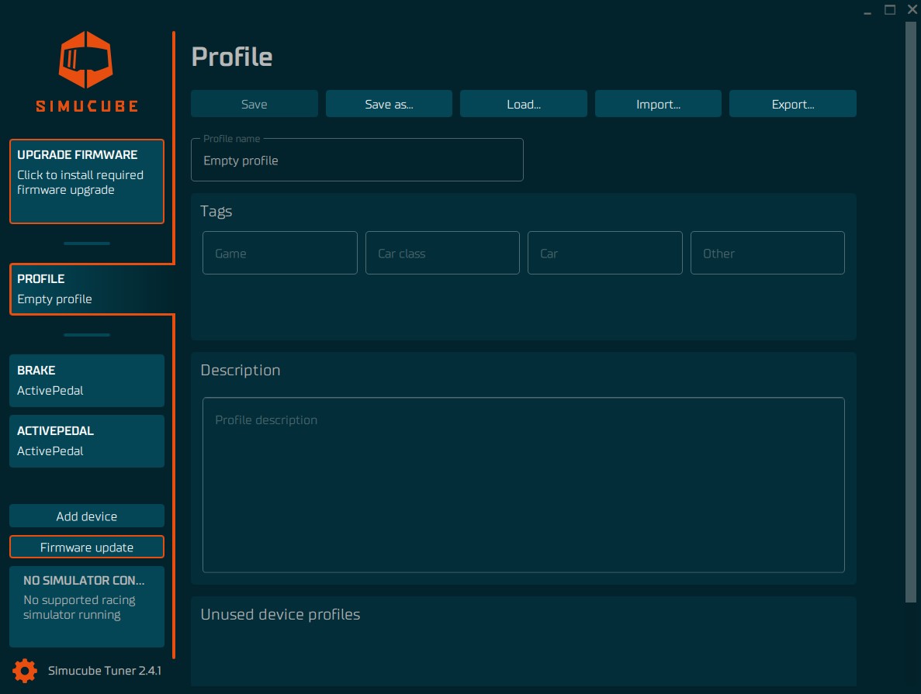This screenshot has height=694, width=921.
Task: Click the Tags section heading
Action: click(216, 212)
